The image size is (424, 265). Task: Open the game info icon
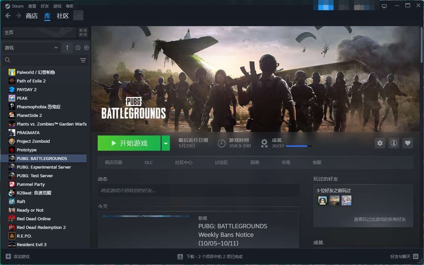click(x=394, y=143)
